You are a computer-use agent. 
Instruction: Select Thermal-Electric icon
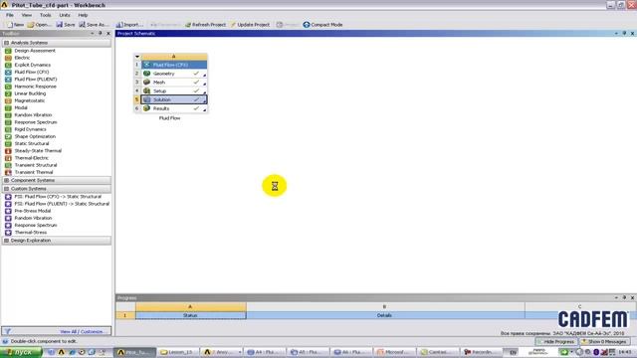pos(8,158)
